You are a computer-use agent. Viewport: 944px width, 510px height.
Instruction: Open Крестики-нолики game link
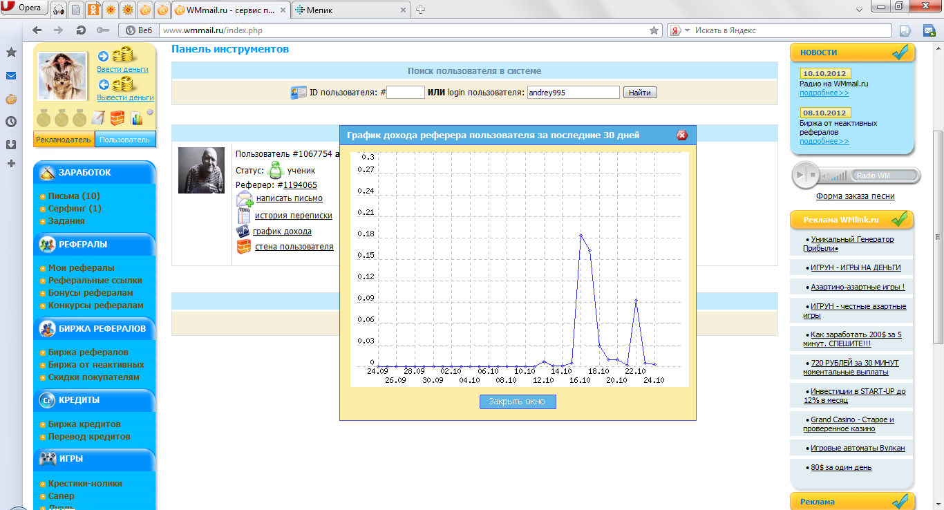(85, 484)
